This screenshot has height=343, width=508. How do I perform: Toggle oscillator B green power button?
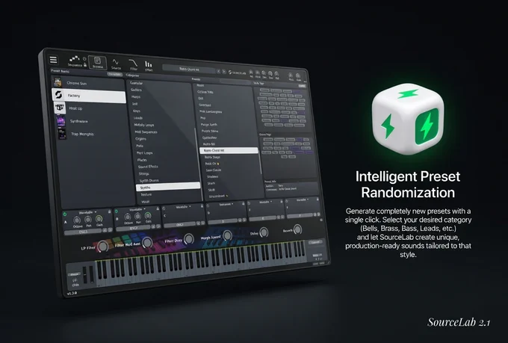tap(117, 211)
